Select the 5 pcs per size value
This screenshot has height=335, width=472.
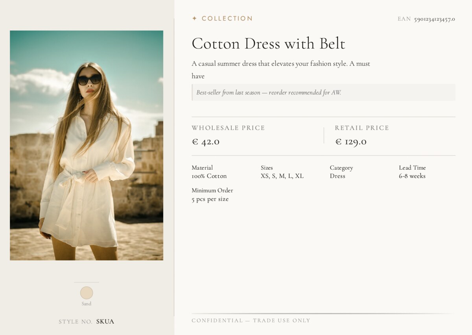pyautogui.click(x=210, y=199)
